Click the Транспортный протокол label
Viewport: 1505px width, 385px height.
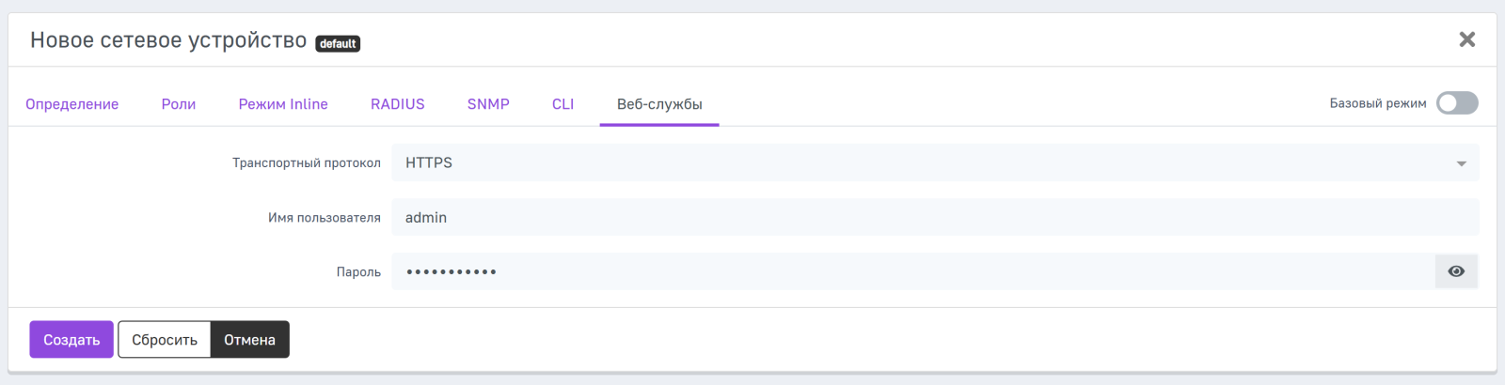[306, 163]
